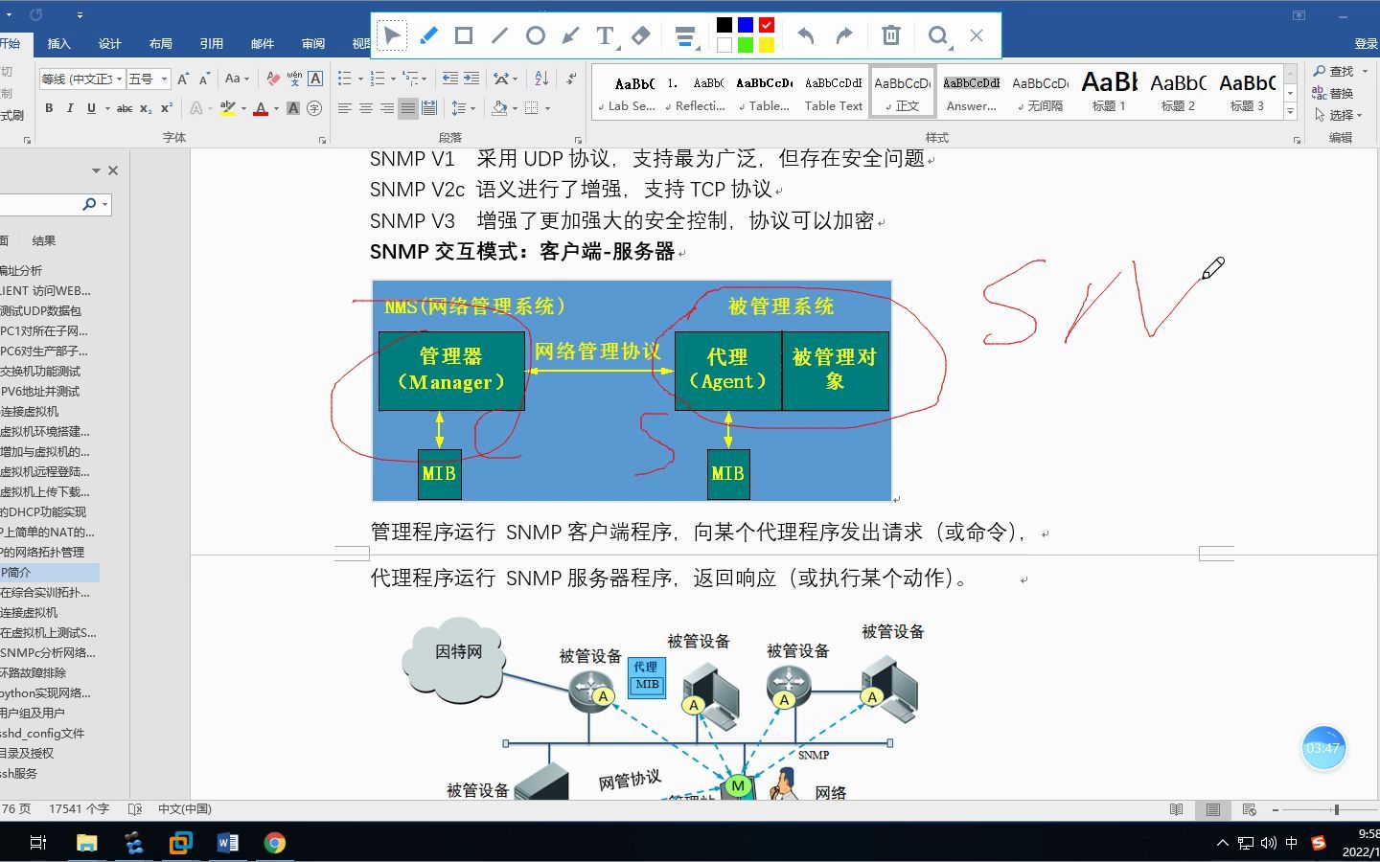1380x862 pixels.
Task: Toggle underline formatting
Action: tap(90, 108)
